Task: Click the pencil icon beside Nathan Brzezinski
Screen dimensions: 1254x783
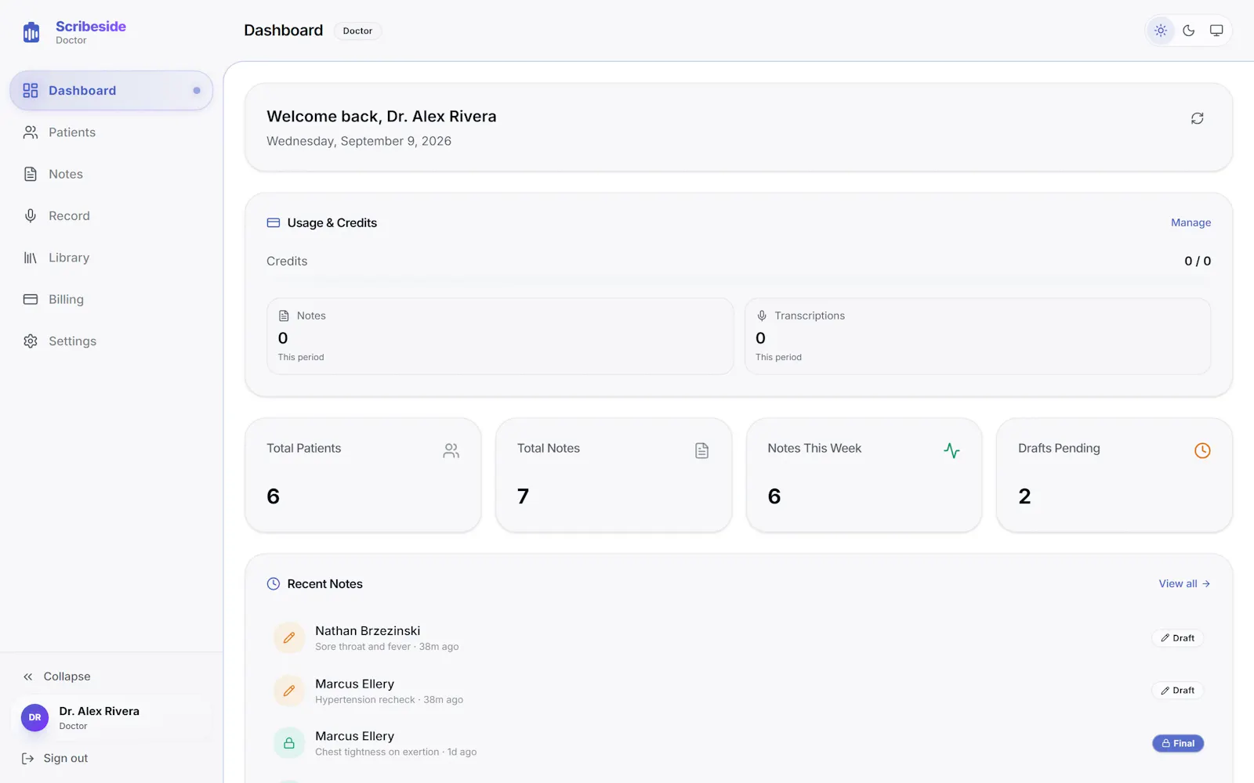Action: (289, 638)
